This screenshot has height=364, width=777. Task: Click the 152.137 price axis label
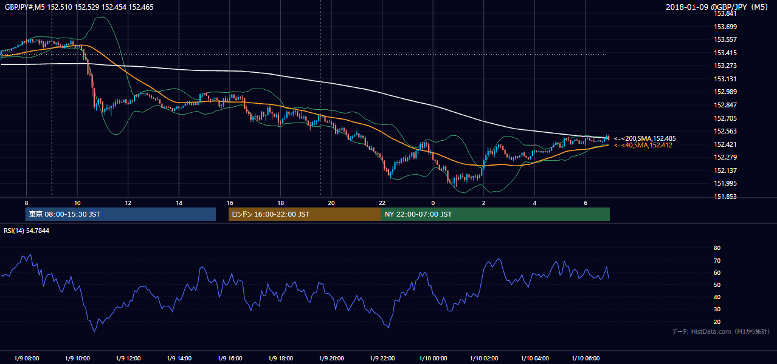(x=725, y=170)
